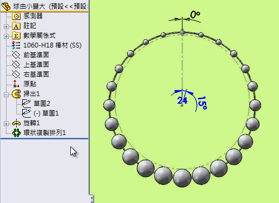Screen dimensions: 279x203
Task: Select the 原點 label
Action: point(30,84)
